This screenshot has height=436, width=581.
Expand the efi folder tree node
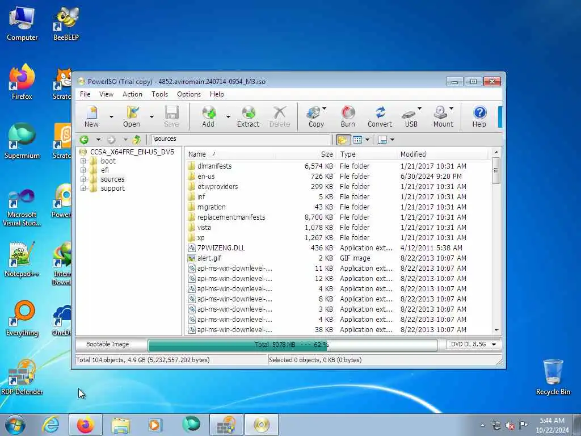click(83, 170)
